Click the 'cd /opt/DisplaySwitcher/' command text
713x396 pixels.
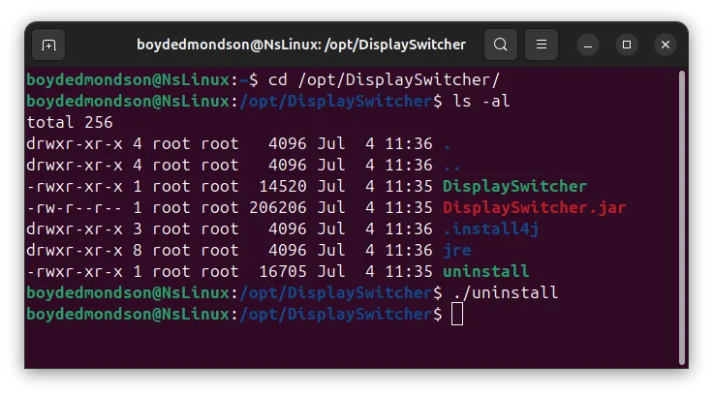tap(384, 80)
